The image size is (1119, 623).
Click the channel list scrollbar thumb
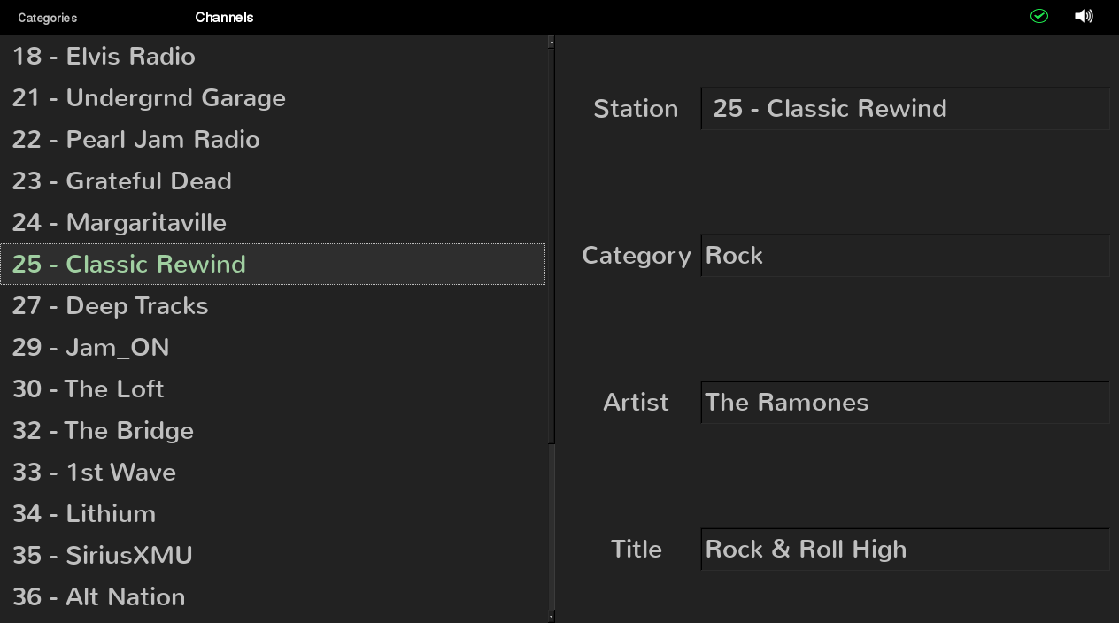click(552, 245)
